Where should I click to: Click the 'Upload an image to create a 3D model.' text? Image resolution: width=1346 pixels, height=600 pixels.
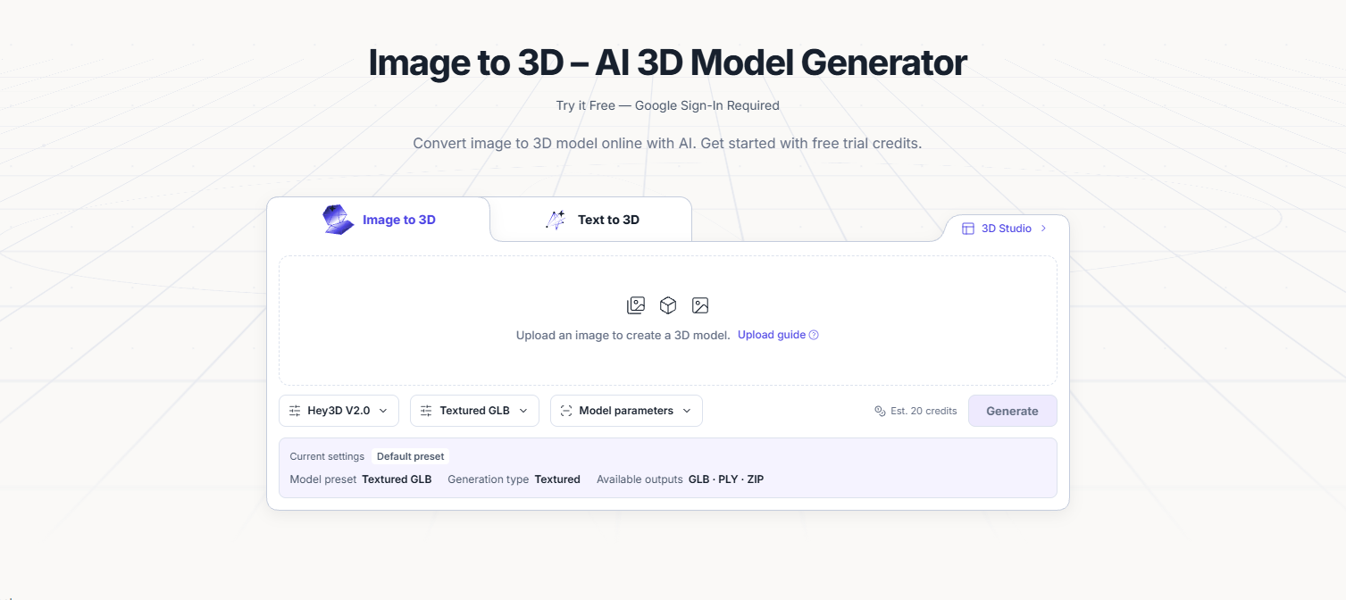coord(623,335)
